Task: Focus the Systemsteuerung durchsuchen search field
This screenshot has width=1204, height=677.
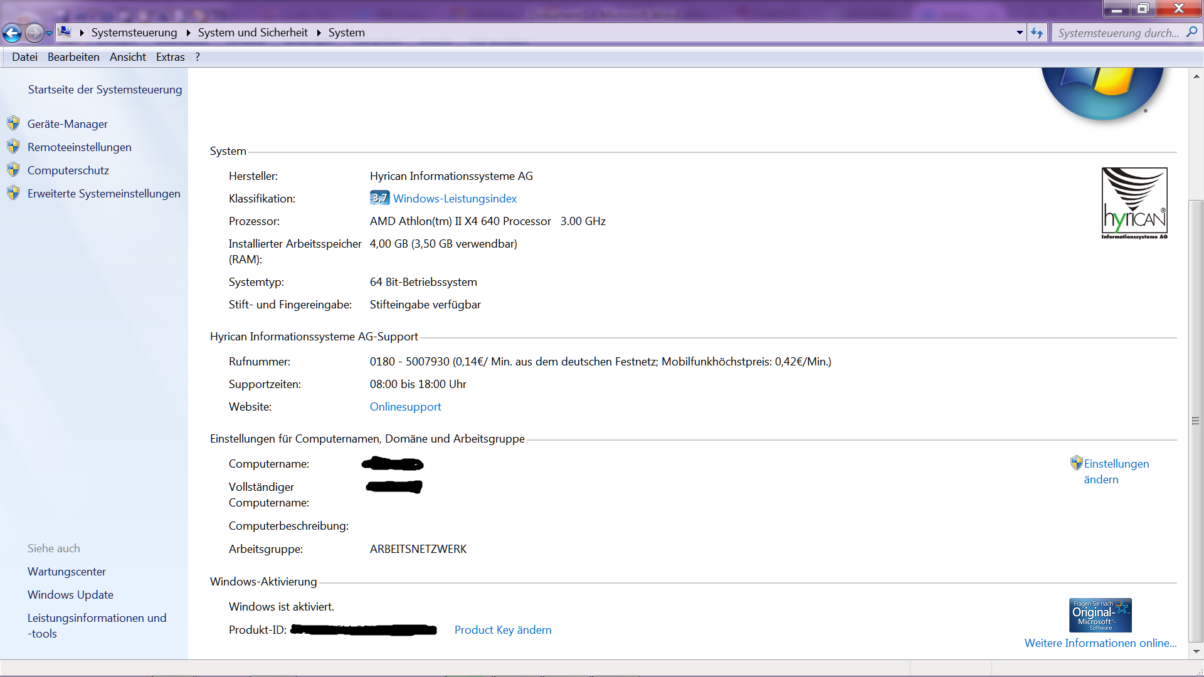Action: [1118, 33]
